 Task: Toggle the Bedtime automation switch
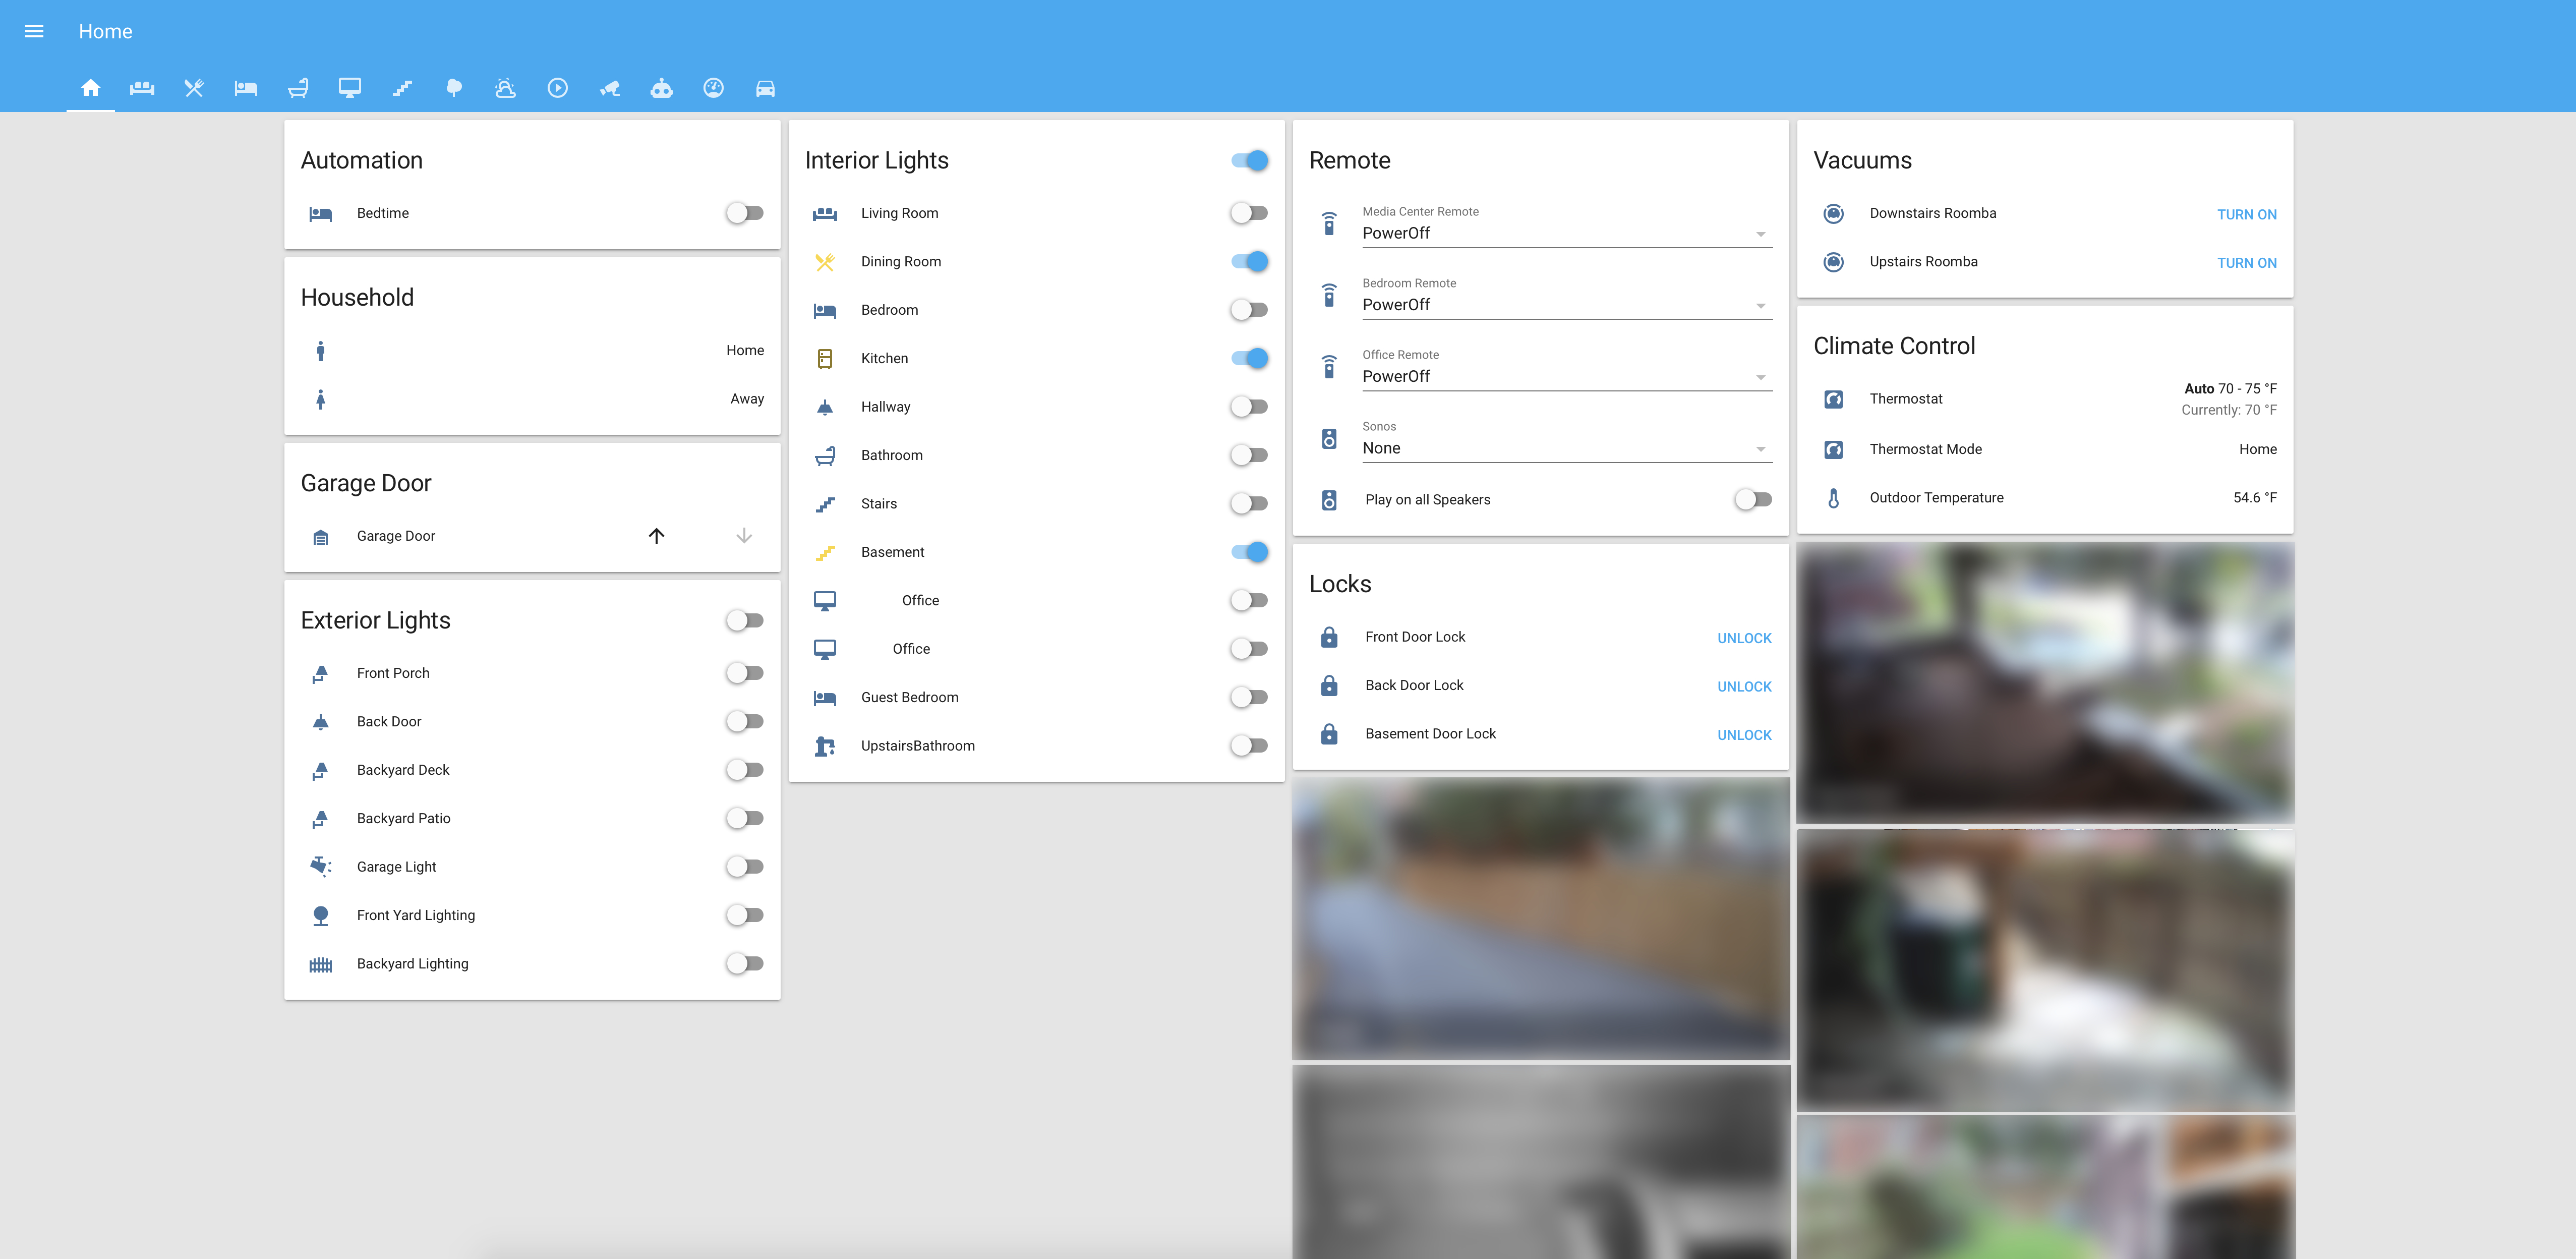tap(745, 213)
